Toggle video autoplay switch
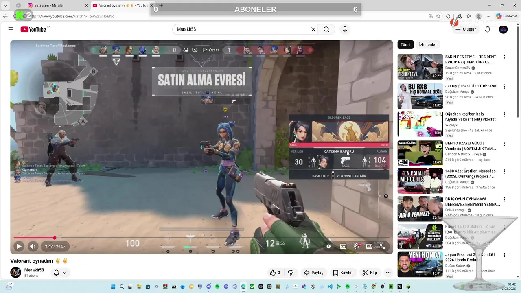Image resolution: width=521 pixels, height=293 pixels. [329, 246]
